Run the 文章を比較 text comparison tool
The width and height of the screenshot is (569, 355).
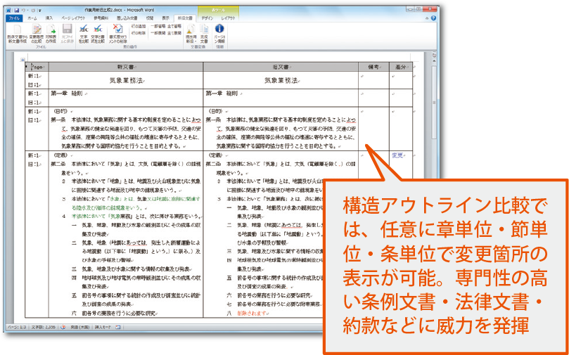pos(84,31)
